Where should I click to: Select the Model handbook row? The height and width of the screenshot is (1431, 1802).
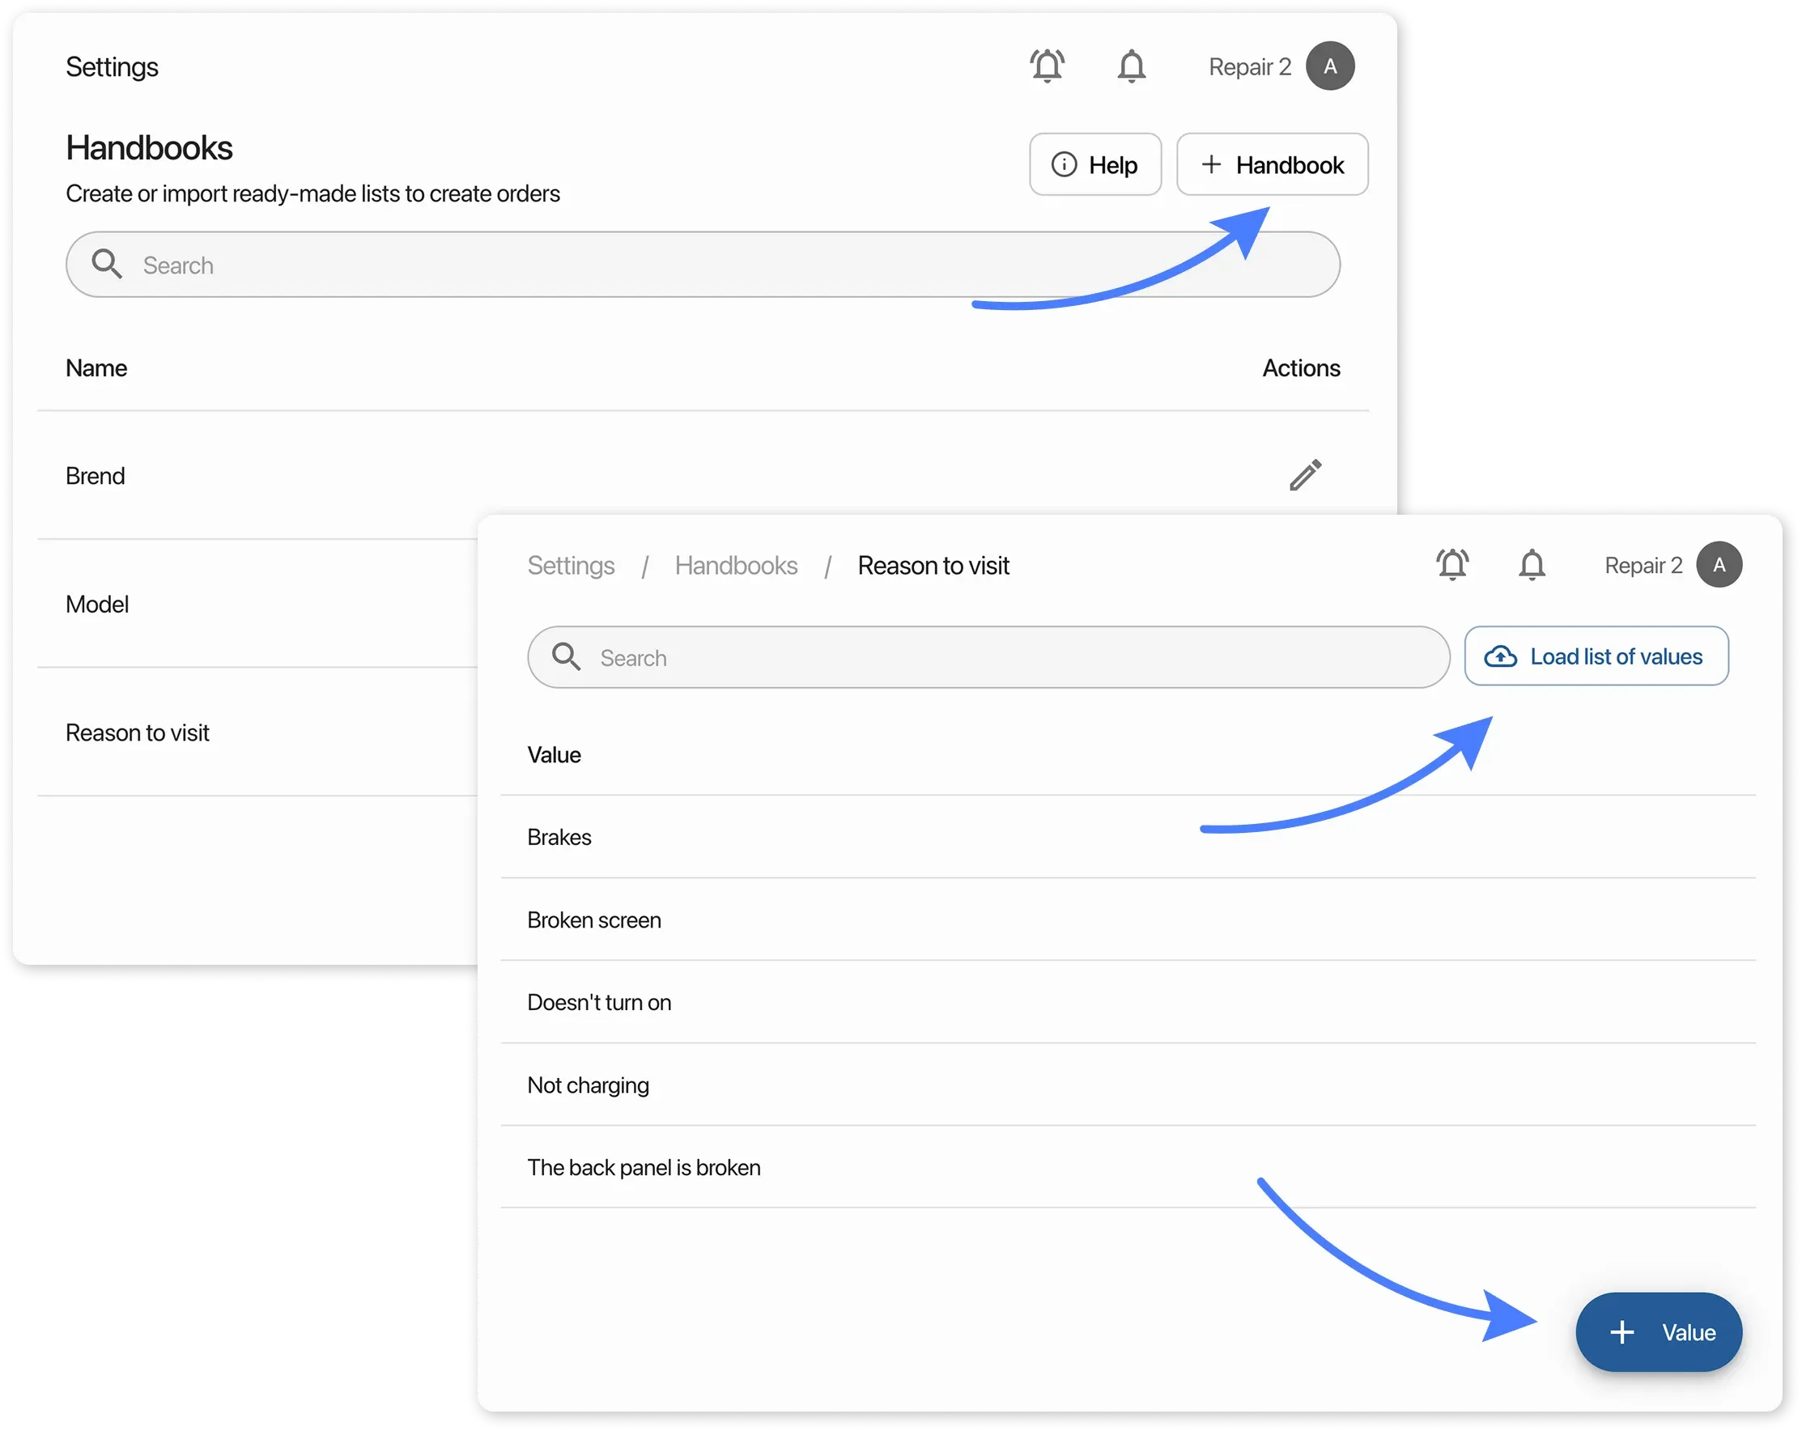(97, 604)
